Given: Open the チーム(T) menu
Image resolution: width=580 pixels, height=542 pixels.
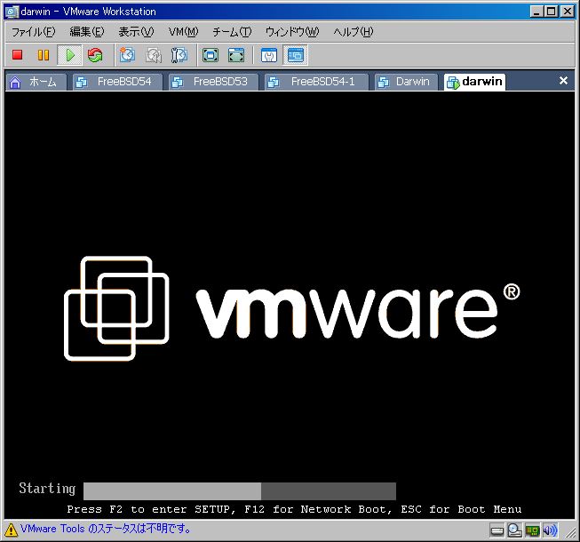Looking at the screenshot, I should tap(232, 32).
